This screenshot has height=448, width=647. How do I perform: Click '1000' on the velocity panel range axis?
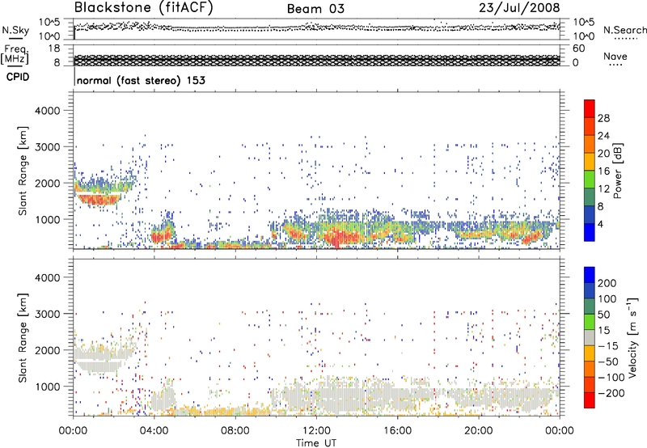(x=48, y=387)
